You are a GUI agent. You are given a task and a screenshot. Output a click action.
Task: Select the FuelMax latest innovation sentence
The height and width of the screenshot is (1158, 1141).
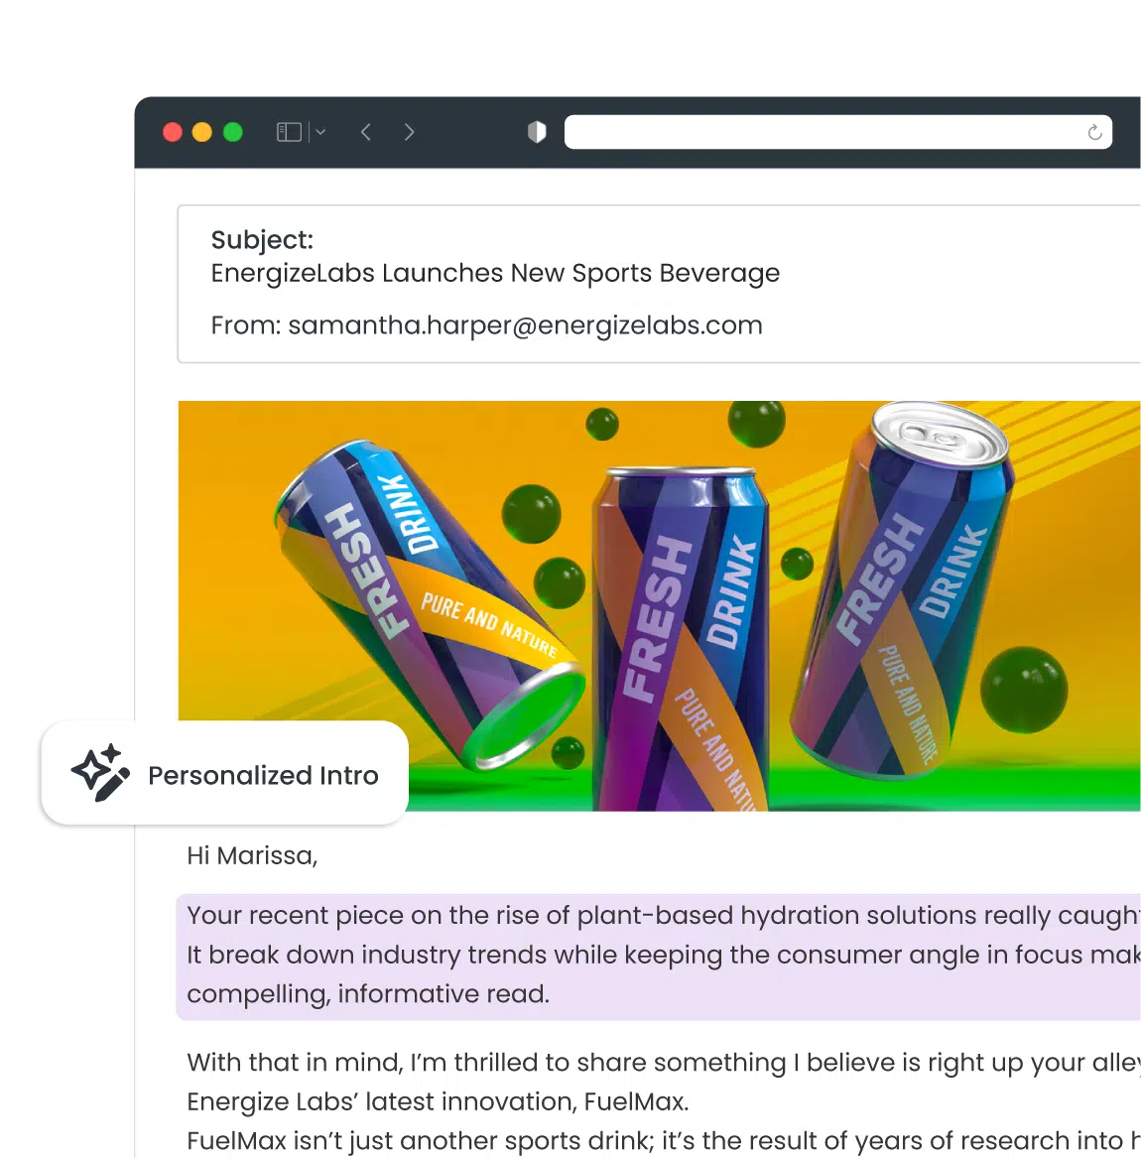pyautogui.click(x=438, y=1101)
